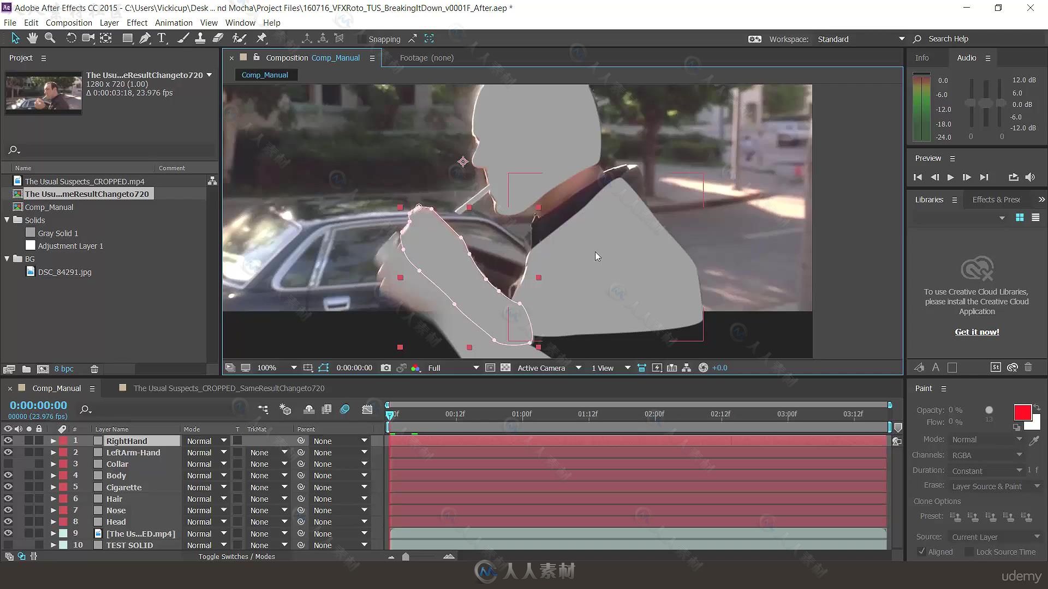Select the Unified Camera tool
This screenshot has height=589, width=1048.
88,38
